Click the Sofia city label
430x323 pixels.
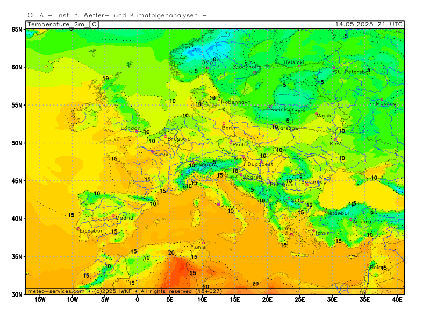(x=298, y=200)
